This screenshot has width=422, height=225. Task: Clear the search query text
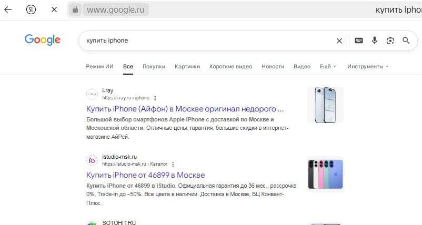coord(339,40)
